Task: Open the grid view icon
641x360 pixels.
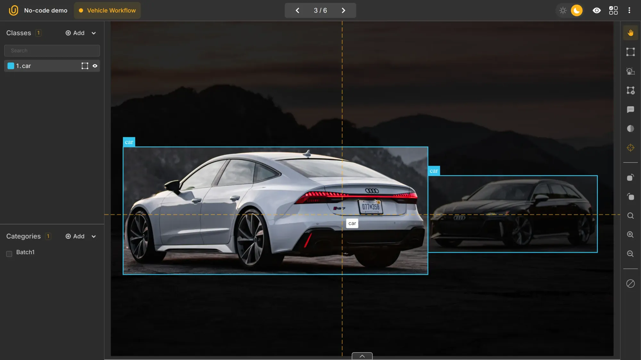Action: point(613,11)
